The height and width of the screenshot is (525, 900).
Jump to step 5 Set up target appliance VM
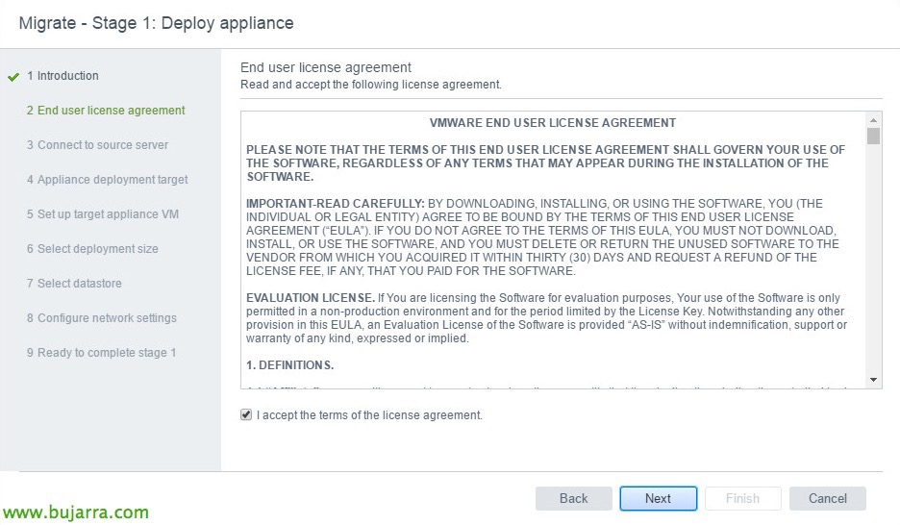click(x=103, y=214)
